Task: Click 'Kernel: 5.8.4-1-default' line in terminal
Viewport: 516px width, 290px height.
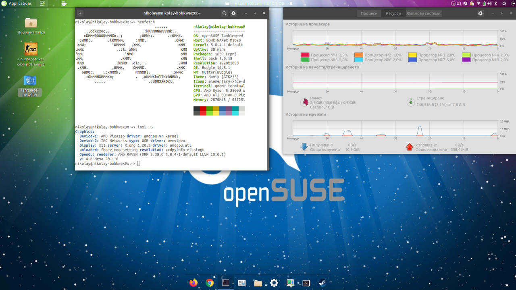Action: point(218,45)
